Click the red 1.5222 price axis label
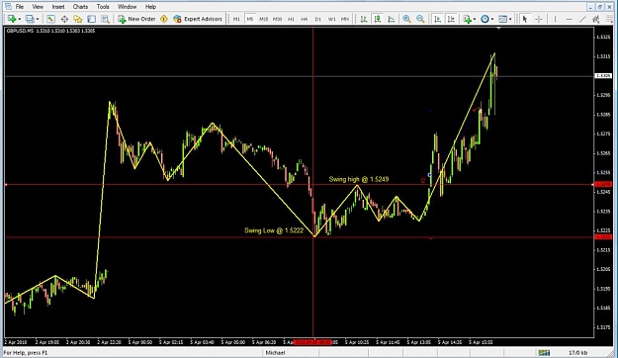Screen dimensions: 618x358 click(603, 237)
